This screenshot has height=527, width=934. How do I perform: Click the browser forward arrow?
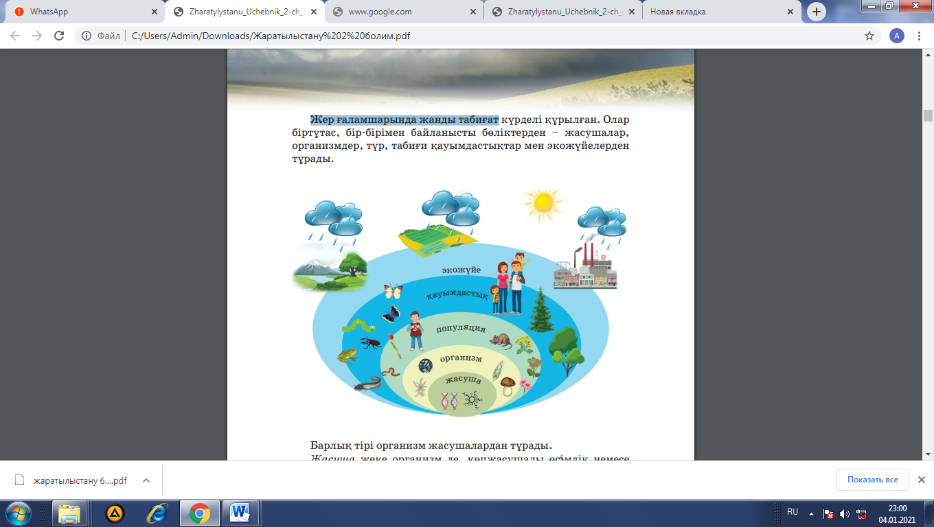click(x=37, y=36)
